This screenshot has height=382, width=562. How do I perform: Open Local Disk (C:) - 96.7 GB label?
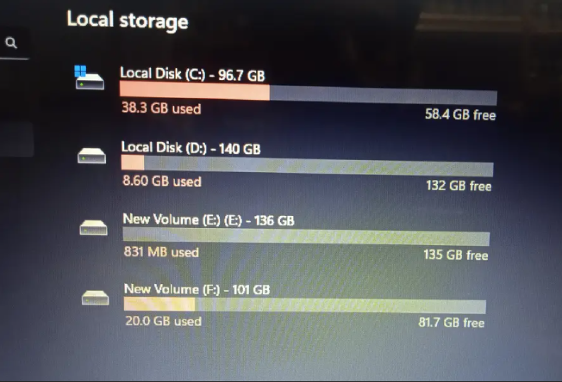point(192,74)
